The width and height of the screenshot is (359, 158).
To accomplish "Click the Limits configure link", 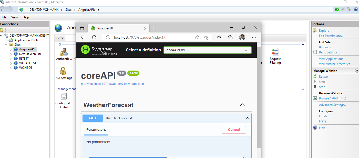I will (x=324, y=116).
